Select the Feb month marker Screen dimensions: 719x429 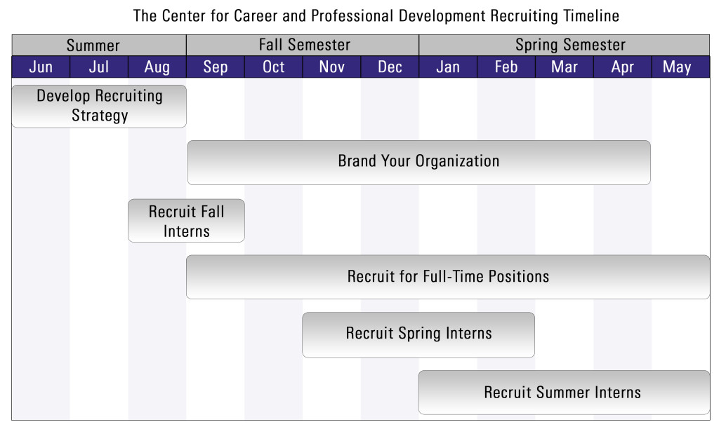(x=506, y=67)
